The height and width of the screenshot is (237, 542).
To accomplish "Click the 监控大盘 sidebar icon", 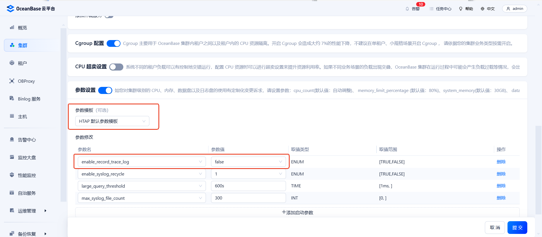I will 12,157.
